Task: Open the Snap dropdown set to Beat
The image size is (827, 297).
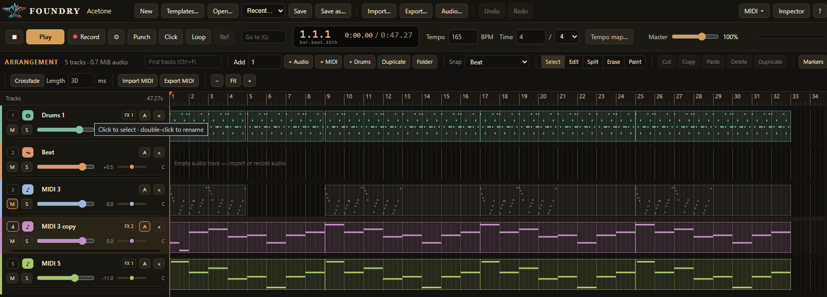Action: point(497,62)
